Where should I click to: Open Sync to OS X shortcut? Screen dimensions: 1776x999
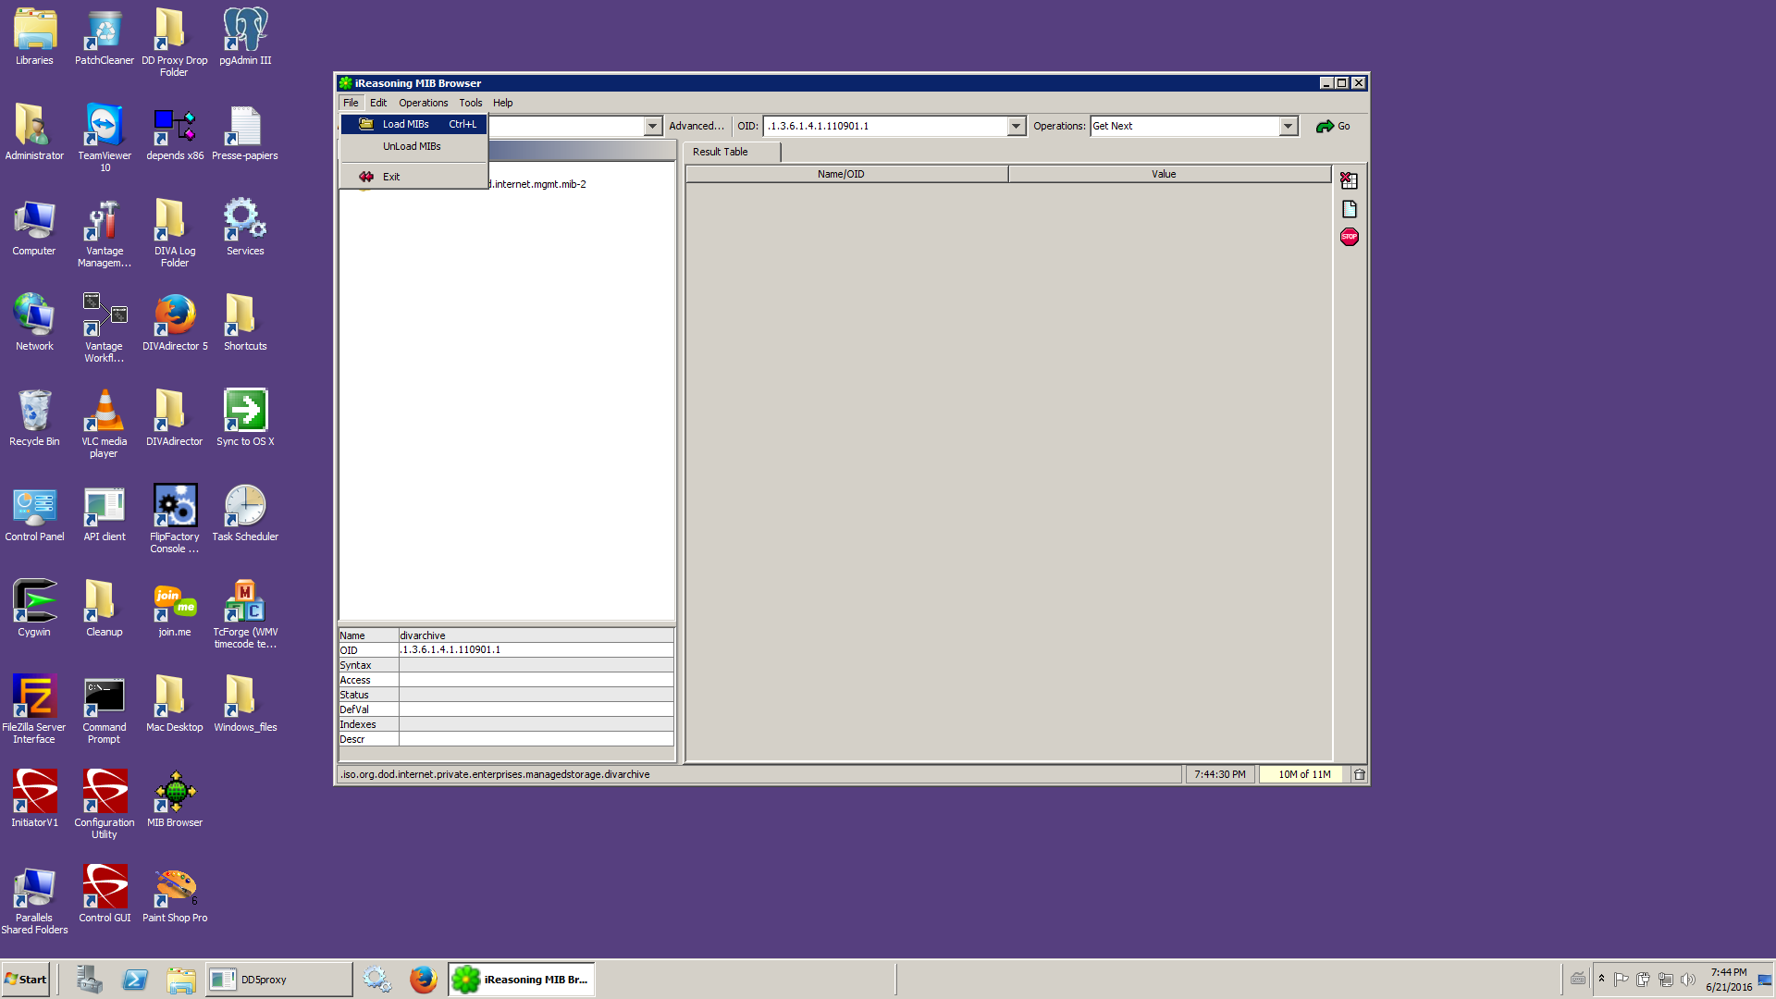[245, 418]
